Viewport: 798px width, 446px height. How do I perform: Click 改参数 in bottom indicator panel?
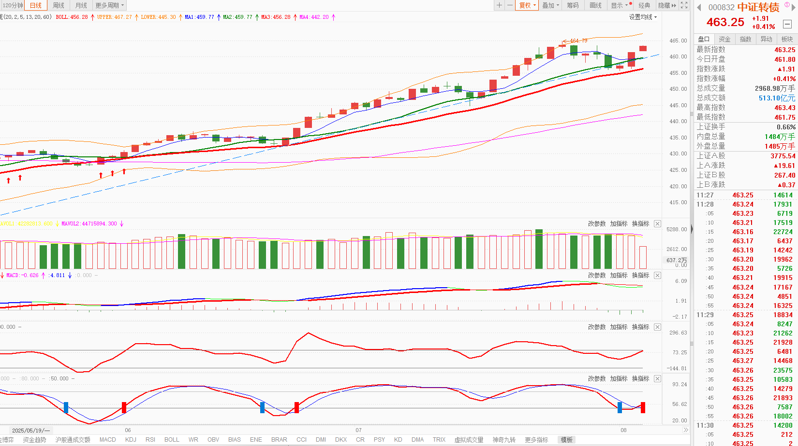pos(597,378)
